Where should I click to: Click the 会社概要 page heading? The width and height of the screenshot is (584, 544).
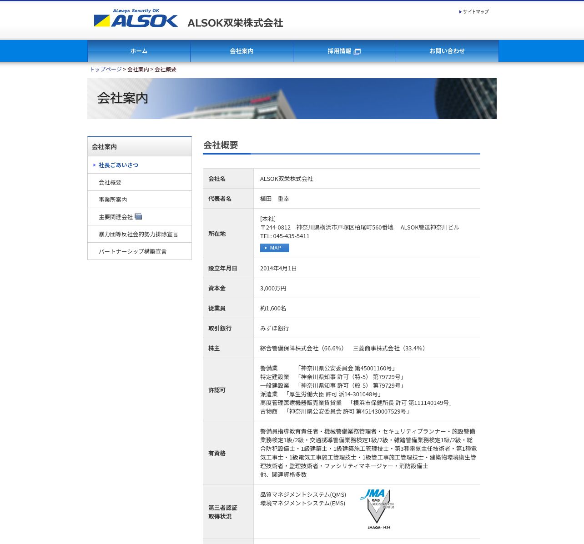[x=221, y=145]
